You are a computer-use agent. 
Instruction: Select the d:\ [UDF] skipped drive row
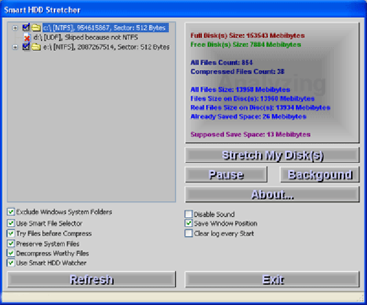(86, 37)
